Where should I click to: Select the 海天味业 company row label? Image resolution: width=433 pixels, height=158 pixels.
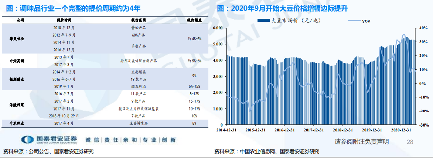tap(17, 38)
